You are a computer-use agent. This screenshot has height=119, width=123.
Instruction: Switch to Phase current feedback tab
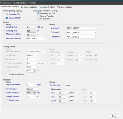[x=10, y=7]
